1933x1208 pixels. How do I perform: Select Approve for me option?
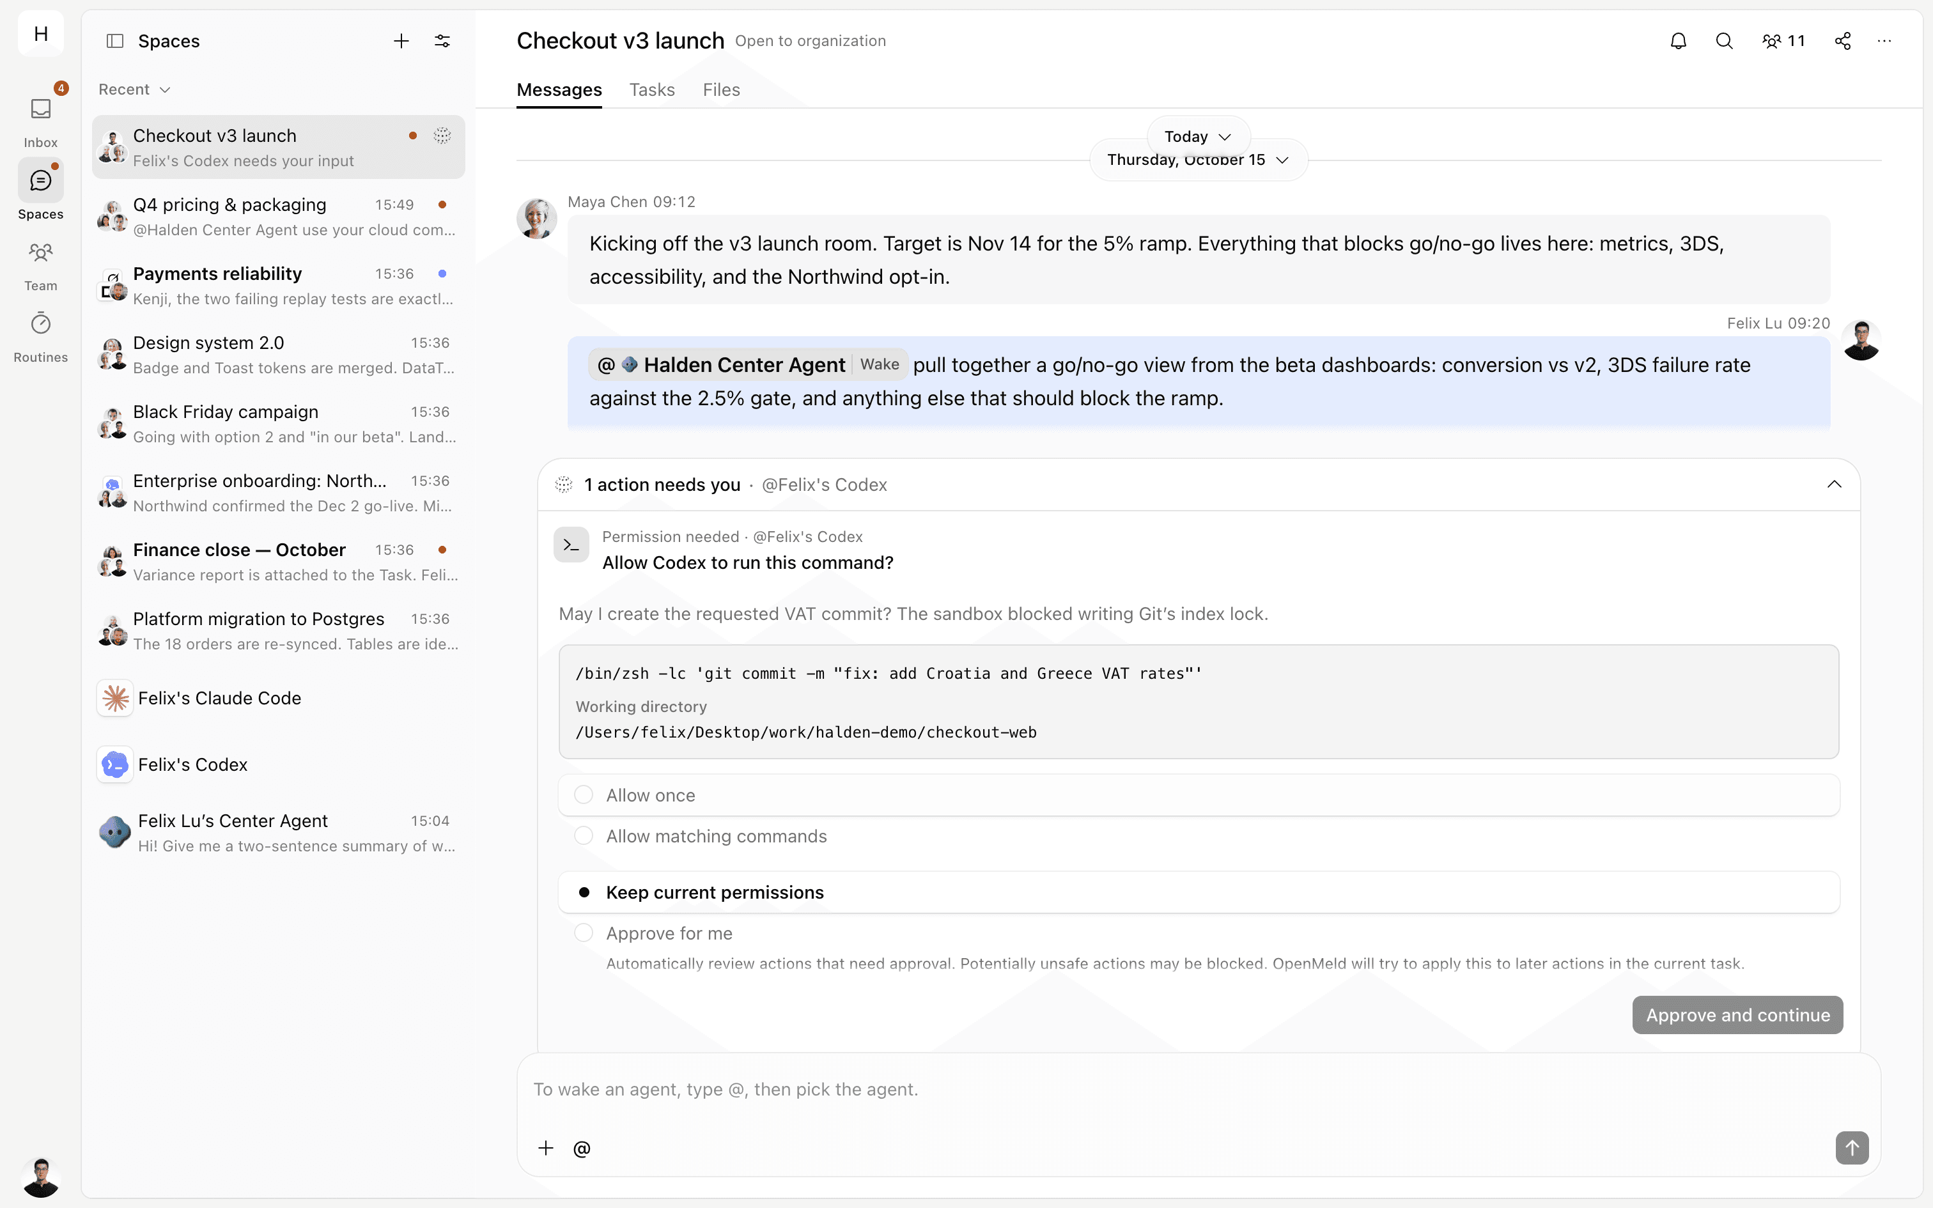point(1199,947)
